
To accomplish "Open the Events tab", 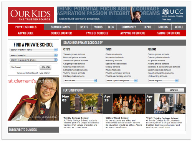I will click(84, 27).
